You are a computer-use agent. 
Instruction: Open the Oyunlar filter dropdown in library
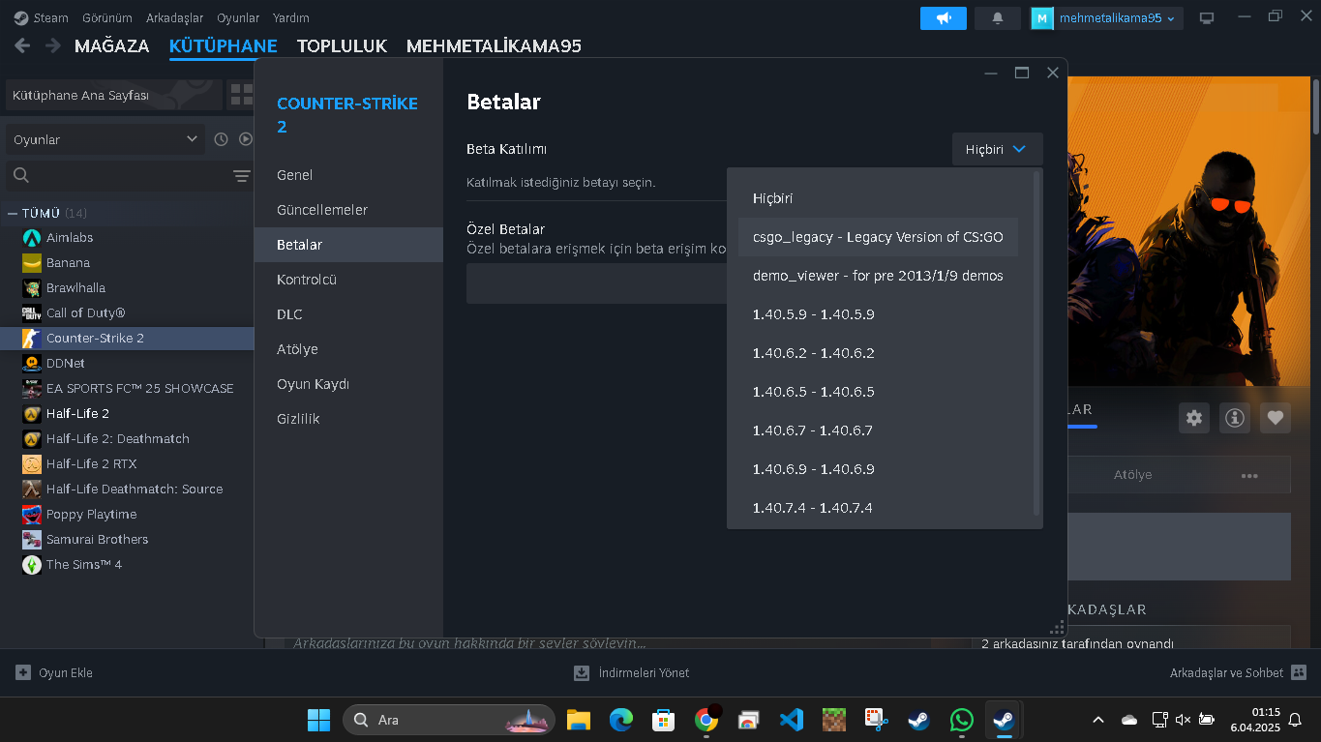pos(105,139)
